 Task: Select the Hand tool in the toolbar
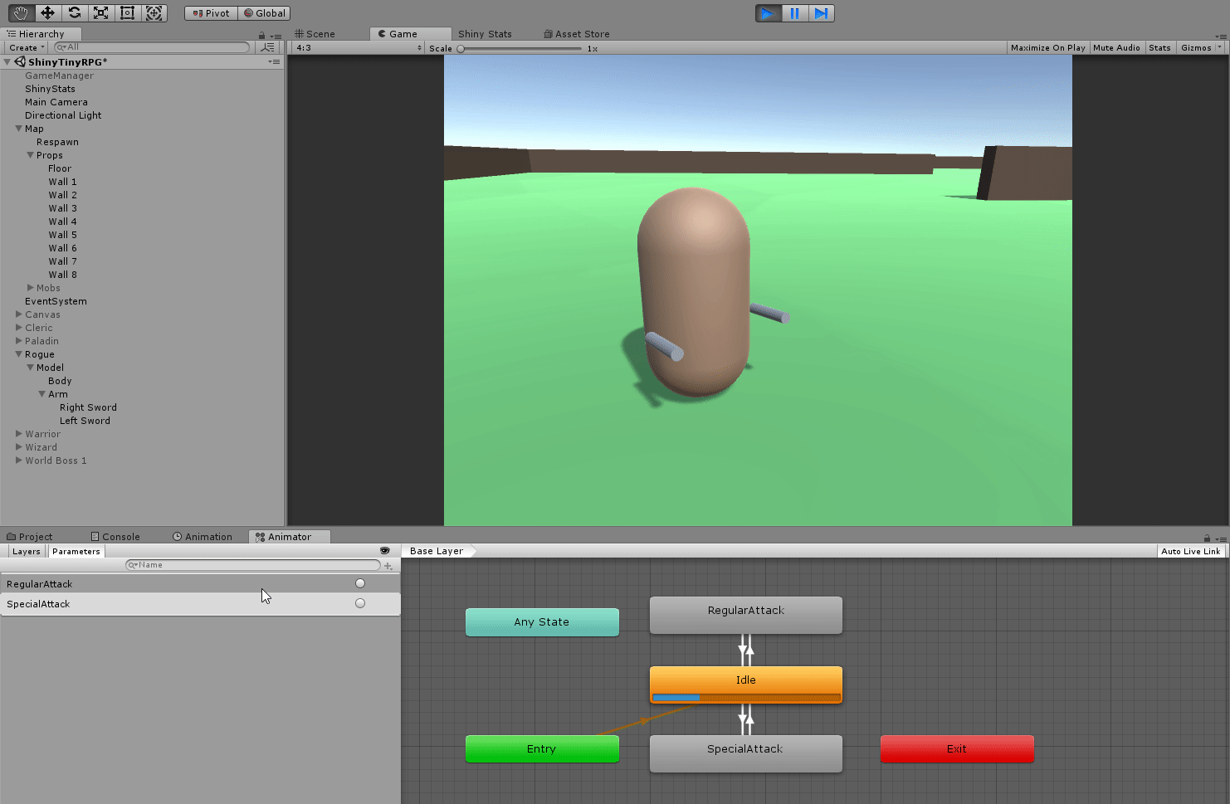pyautogui.click(x=20, y=12)
